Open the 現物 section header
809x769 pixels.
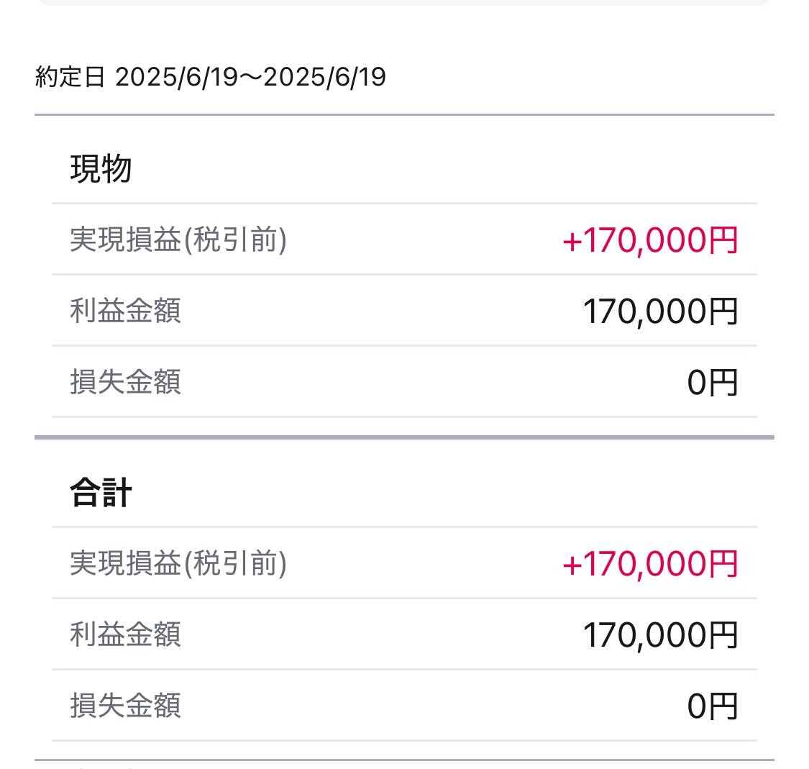pos(101,169)
